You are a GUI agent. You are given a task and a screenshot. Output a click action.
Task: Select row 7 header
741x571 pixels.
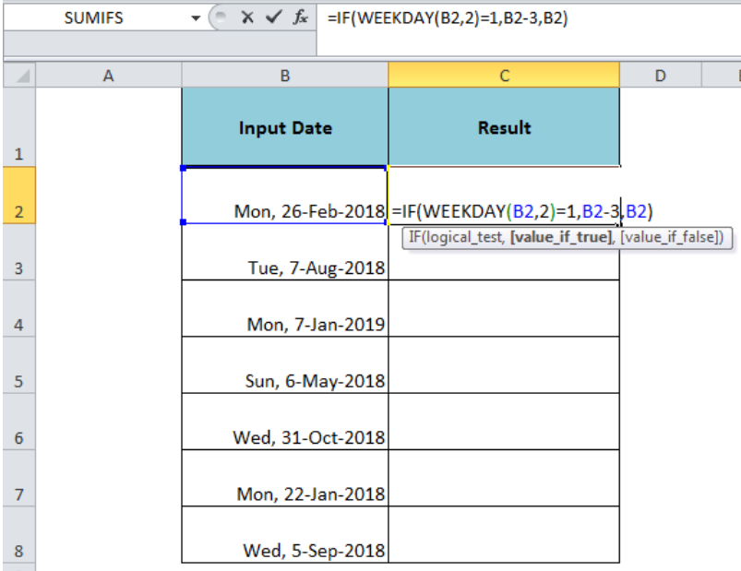tap(18, 479)
